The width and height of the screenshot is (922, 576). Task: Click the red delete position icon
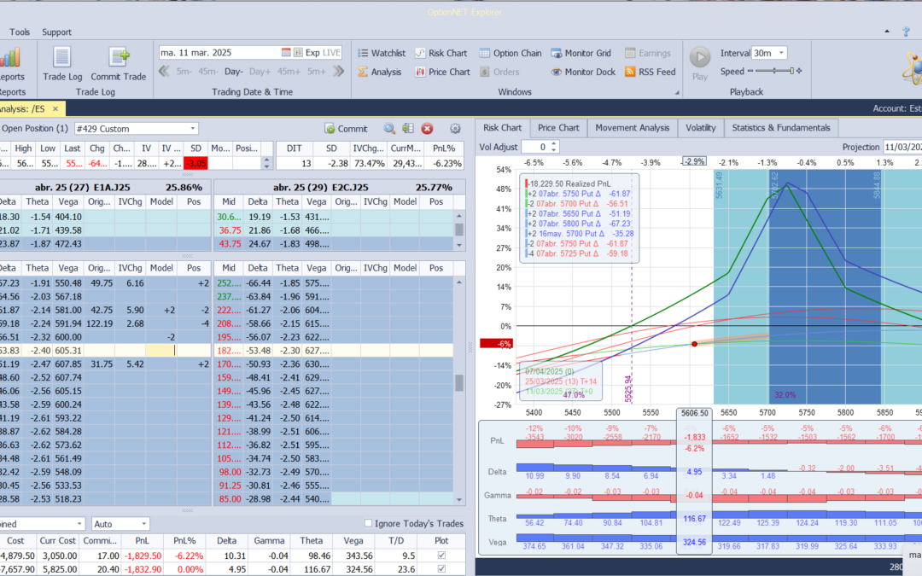tap(427, 129)
